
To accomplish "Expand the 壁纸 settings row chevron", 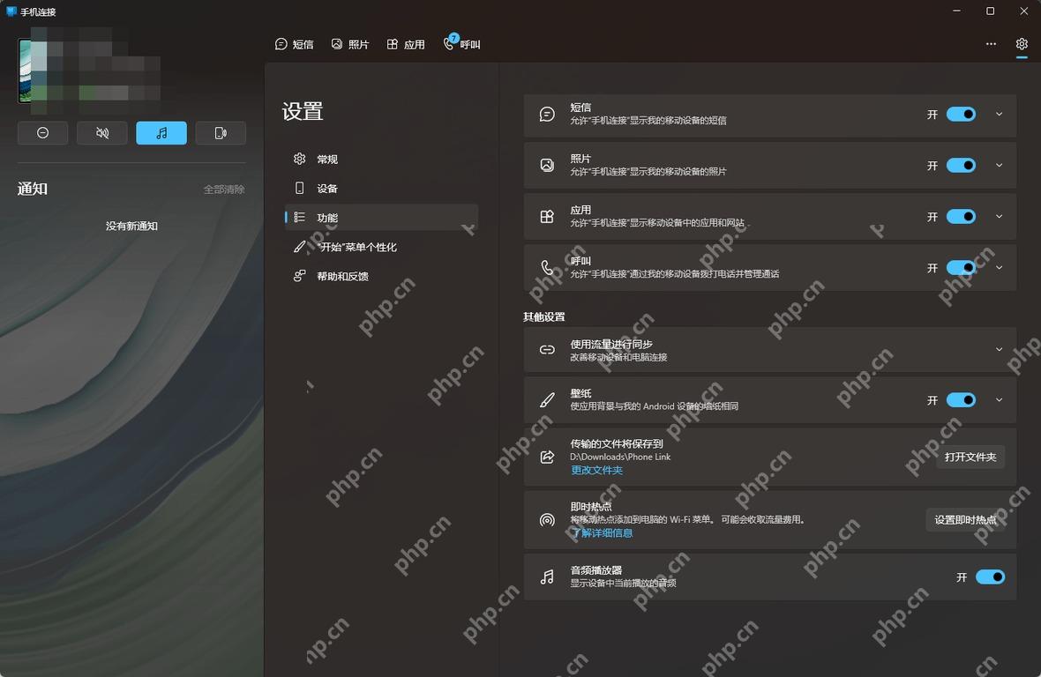I will (1000, 400).
